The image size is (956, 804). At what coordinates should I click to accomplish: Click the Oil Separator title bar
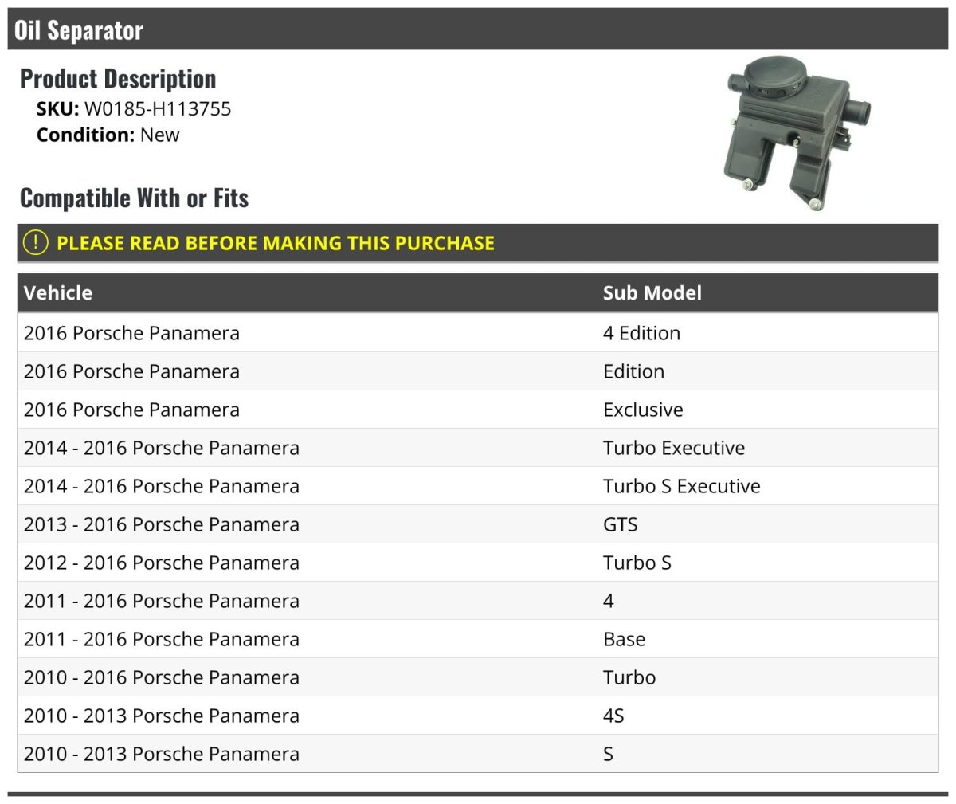79,30
